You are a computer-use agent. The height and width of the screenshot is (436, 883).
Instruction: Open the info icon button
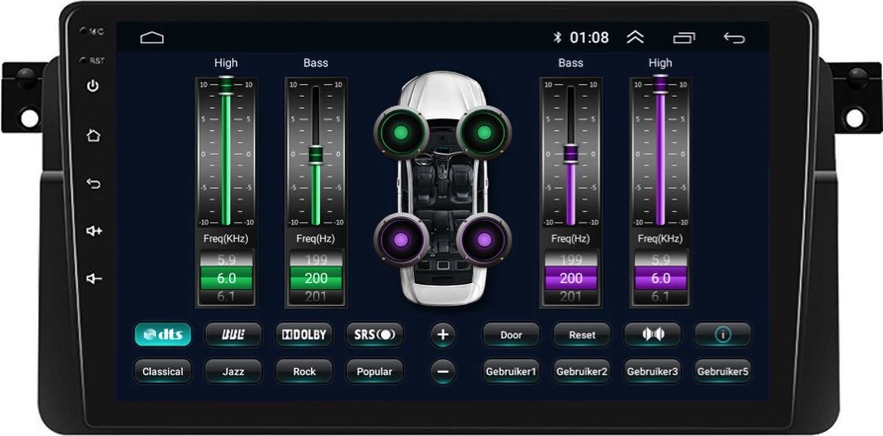tap(723, 335)
